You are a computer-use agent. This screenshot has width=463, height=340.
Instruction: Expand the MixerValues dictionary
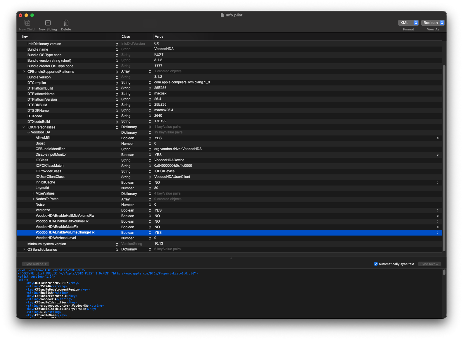pyautogui.click(x=33, y=193)
